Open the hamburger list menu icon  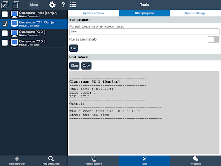pos(73,5)
